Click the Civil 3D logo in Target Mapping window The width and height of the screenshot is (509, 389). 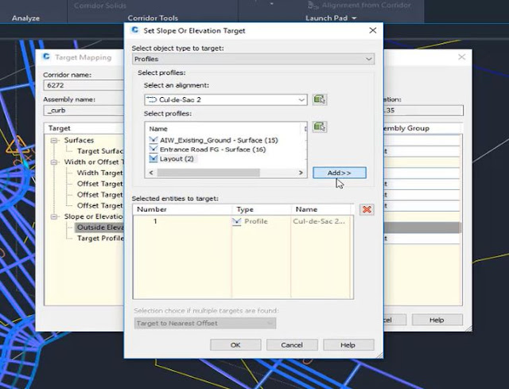coord(46,56)
